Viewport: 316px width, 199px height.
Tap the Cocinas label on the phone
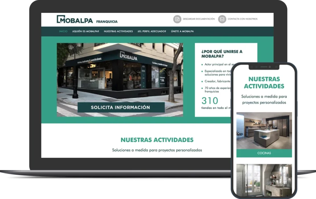(264, 153)
